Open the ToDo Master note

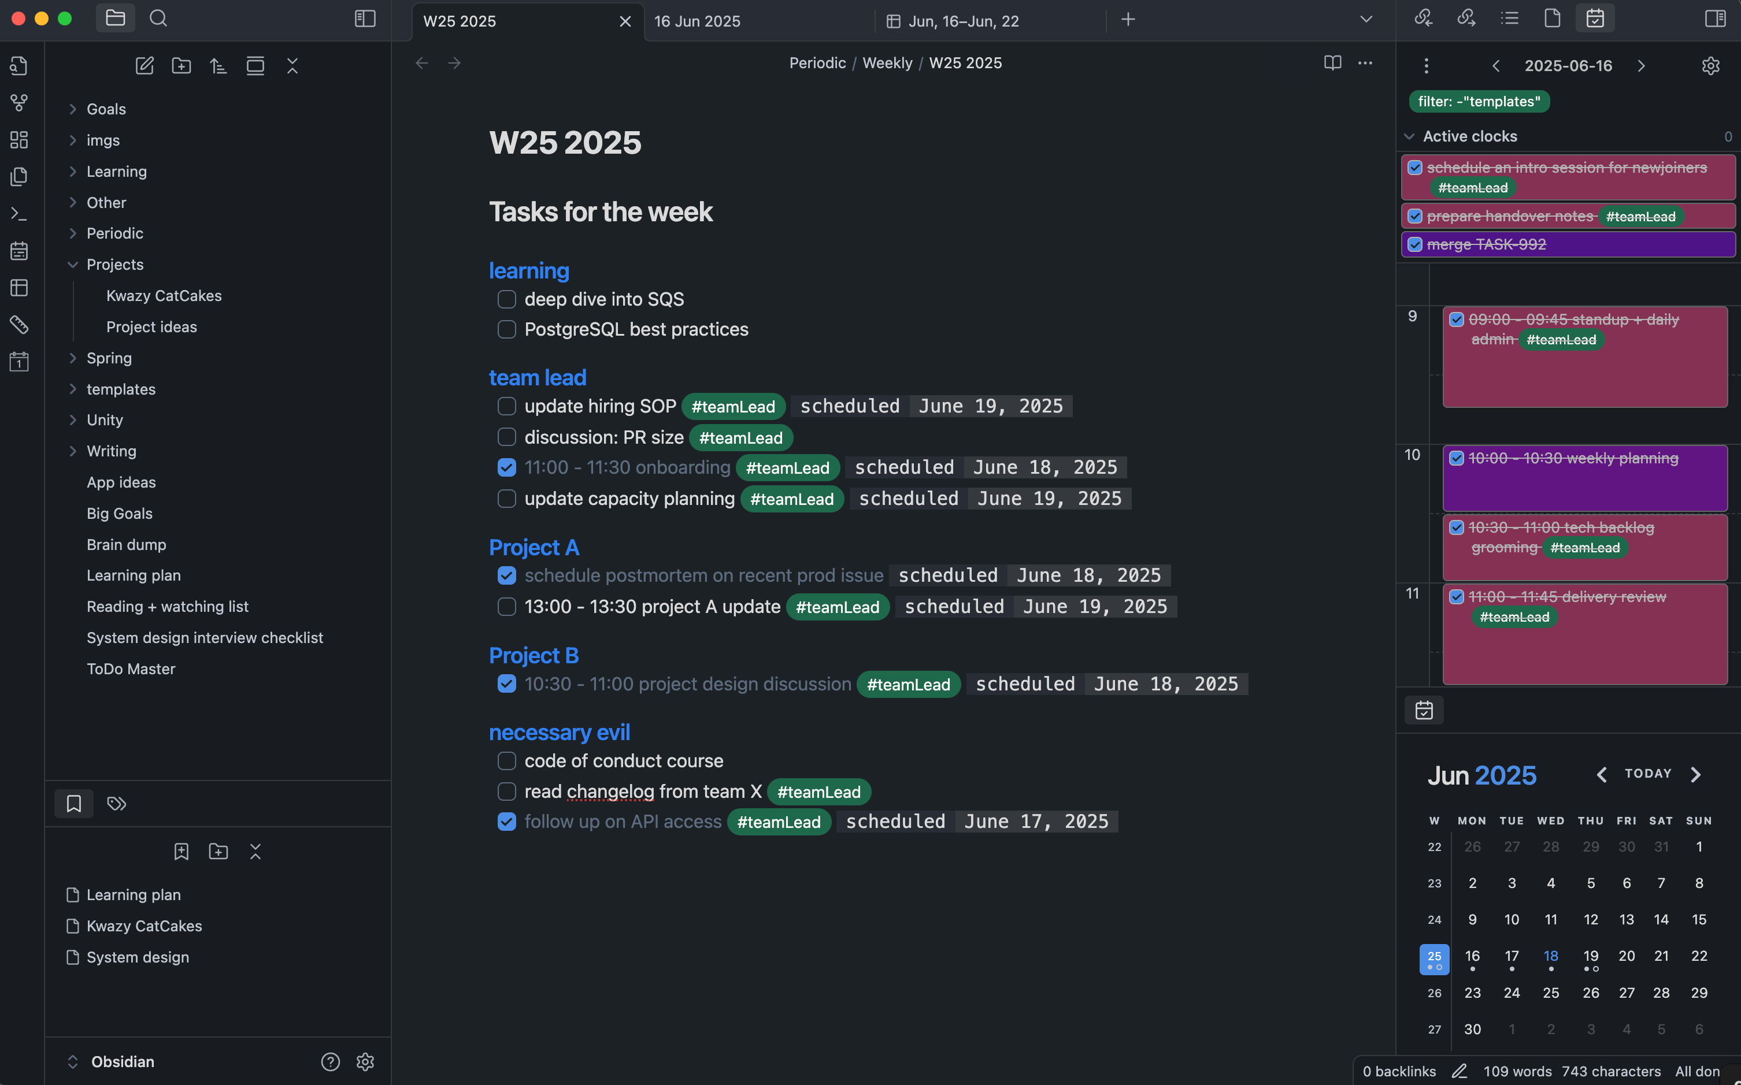click(131, 669)
